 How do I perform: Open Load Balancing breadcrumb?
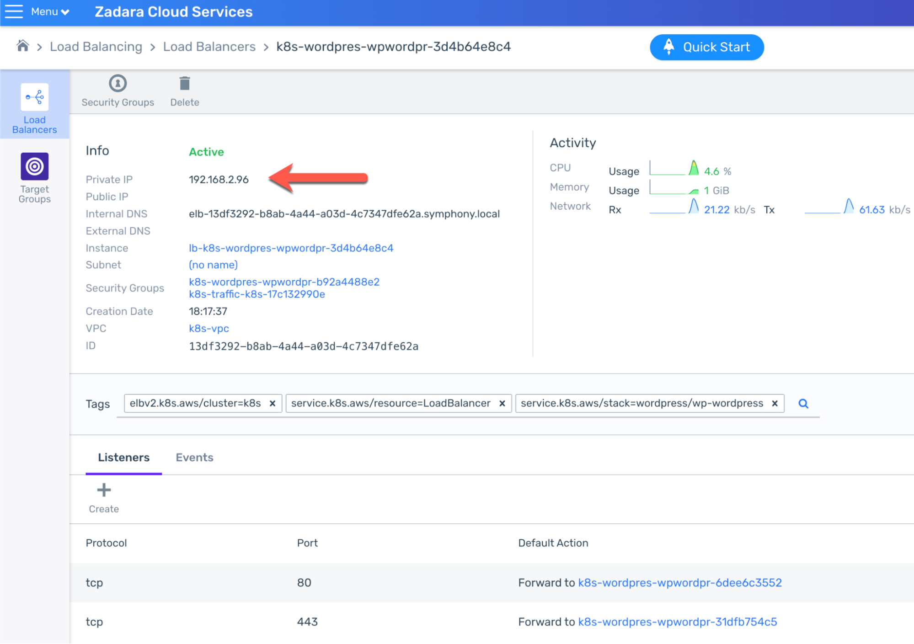click(x=96, y=47)
